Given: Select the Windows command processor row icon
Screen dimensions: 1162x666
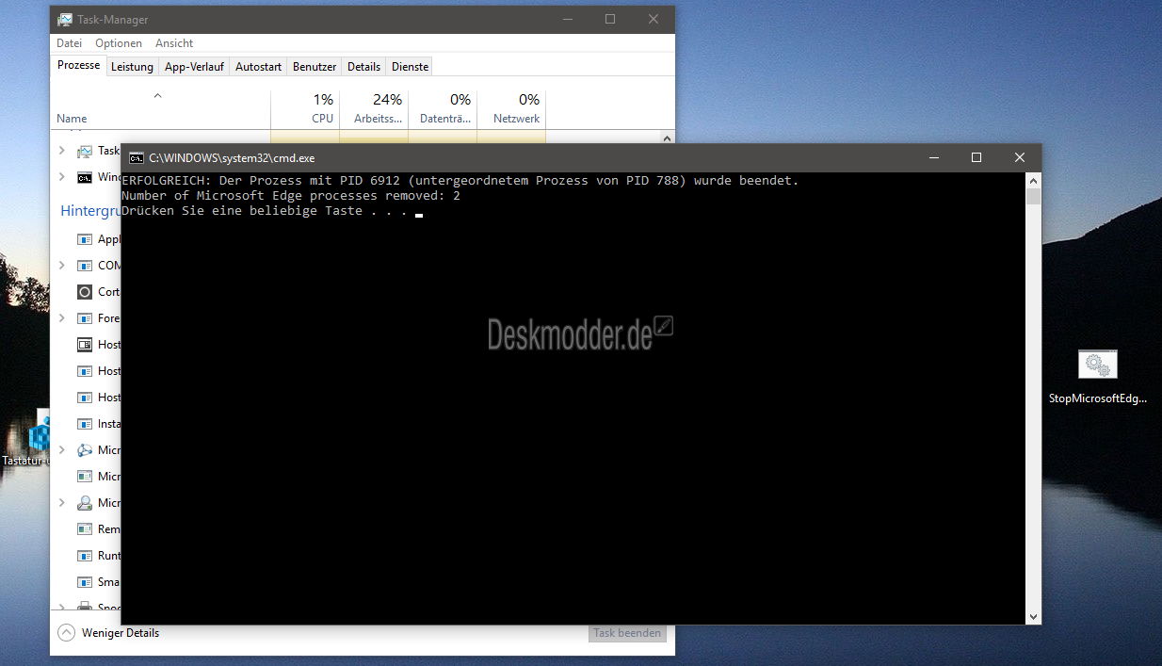Looking at the screenshot, I should tap(85, 177).
